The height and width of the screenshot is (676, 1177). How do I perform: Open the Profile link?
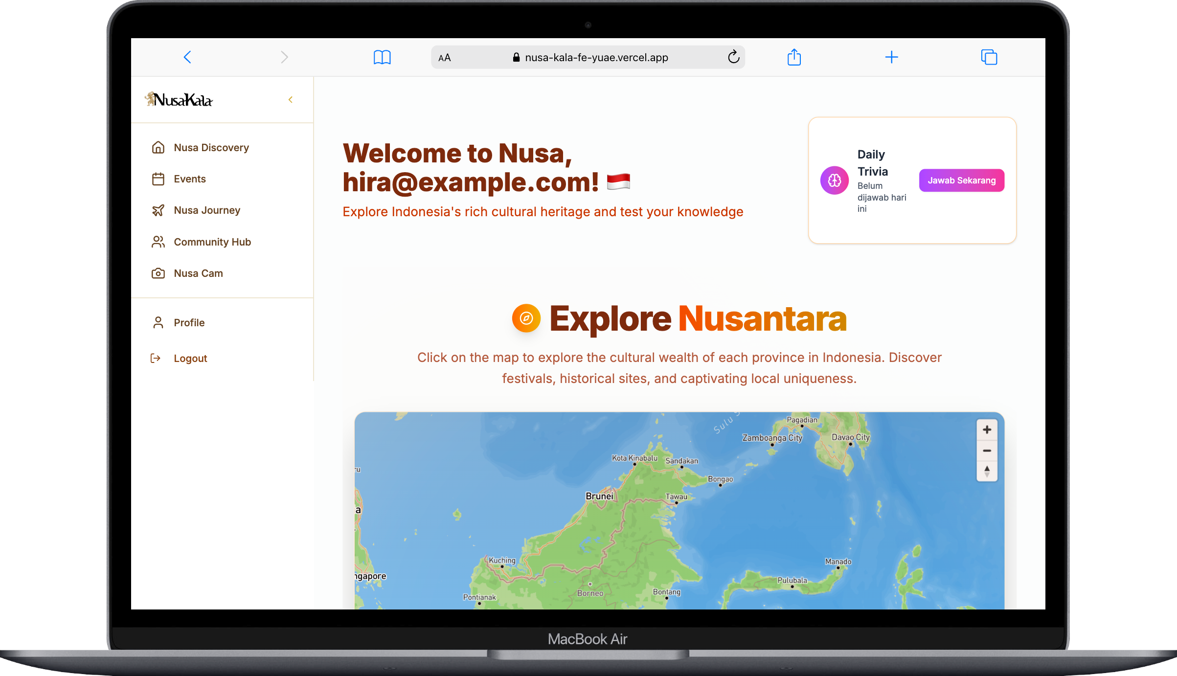pos(189,323)
